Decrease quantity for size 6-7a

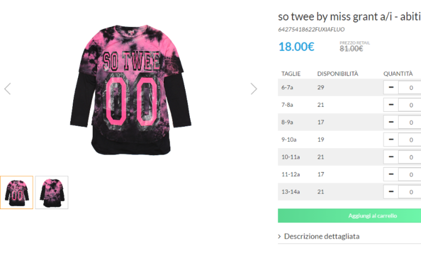(391, 88)
